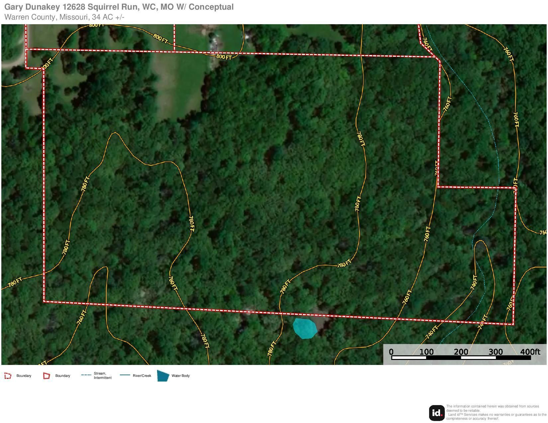Select the Water Body legend swatch

pos(163,376)
